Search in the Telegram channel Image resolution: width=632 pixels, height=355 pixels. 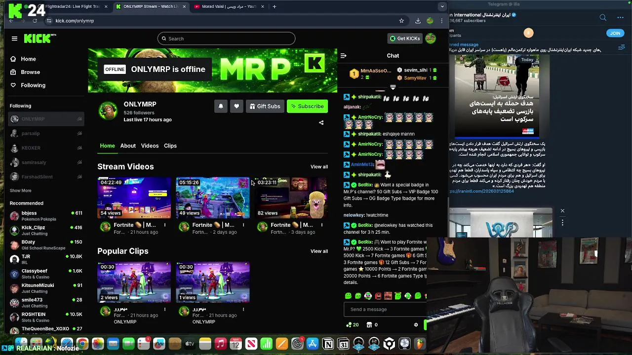tap(603, 18)
